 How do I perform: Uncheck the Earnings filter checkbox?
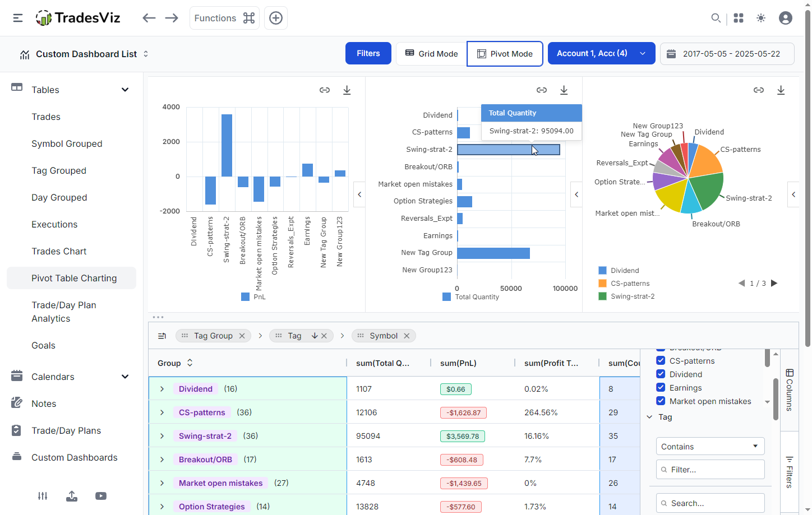tap(660, 387)
